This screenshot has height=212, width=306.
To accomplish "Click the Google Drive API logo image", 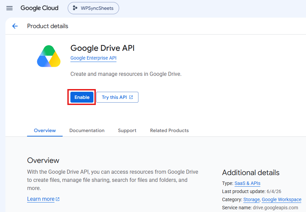I will [x=49, y=56].
